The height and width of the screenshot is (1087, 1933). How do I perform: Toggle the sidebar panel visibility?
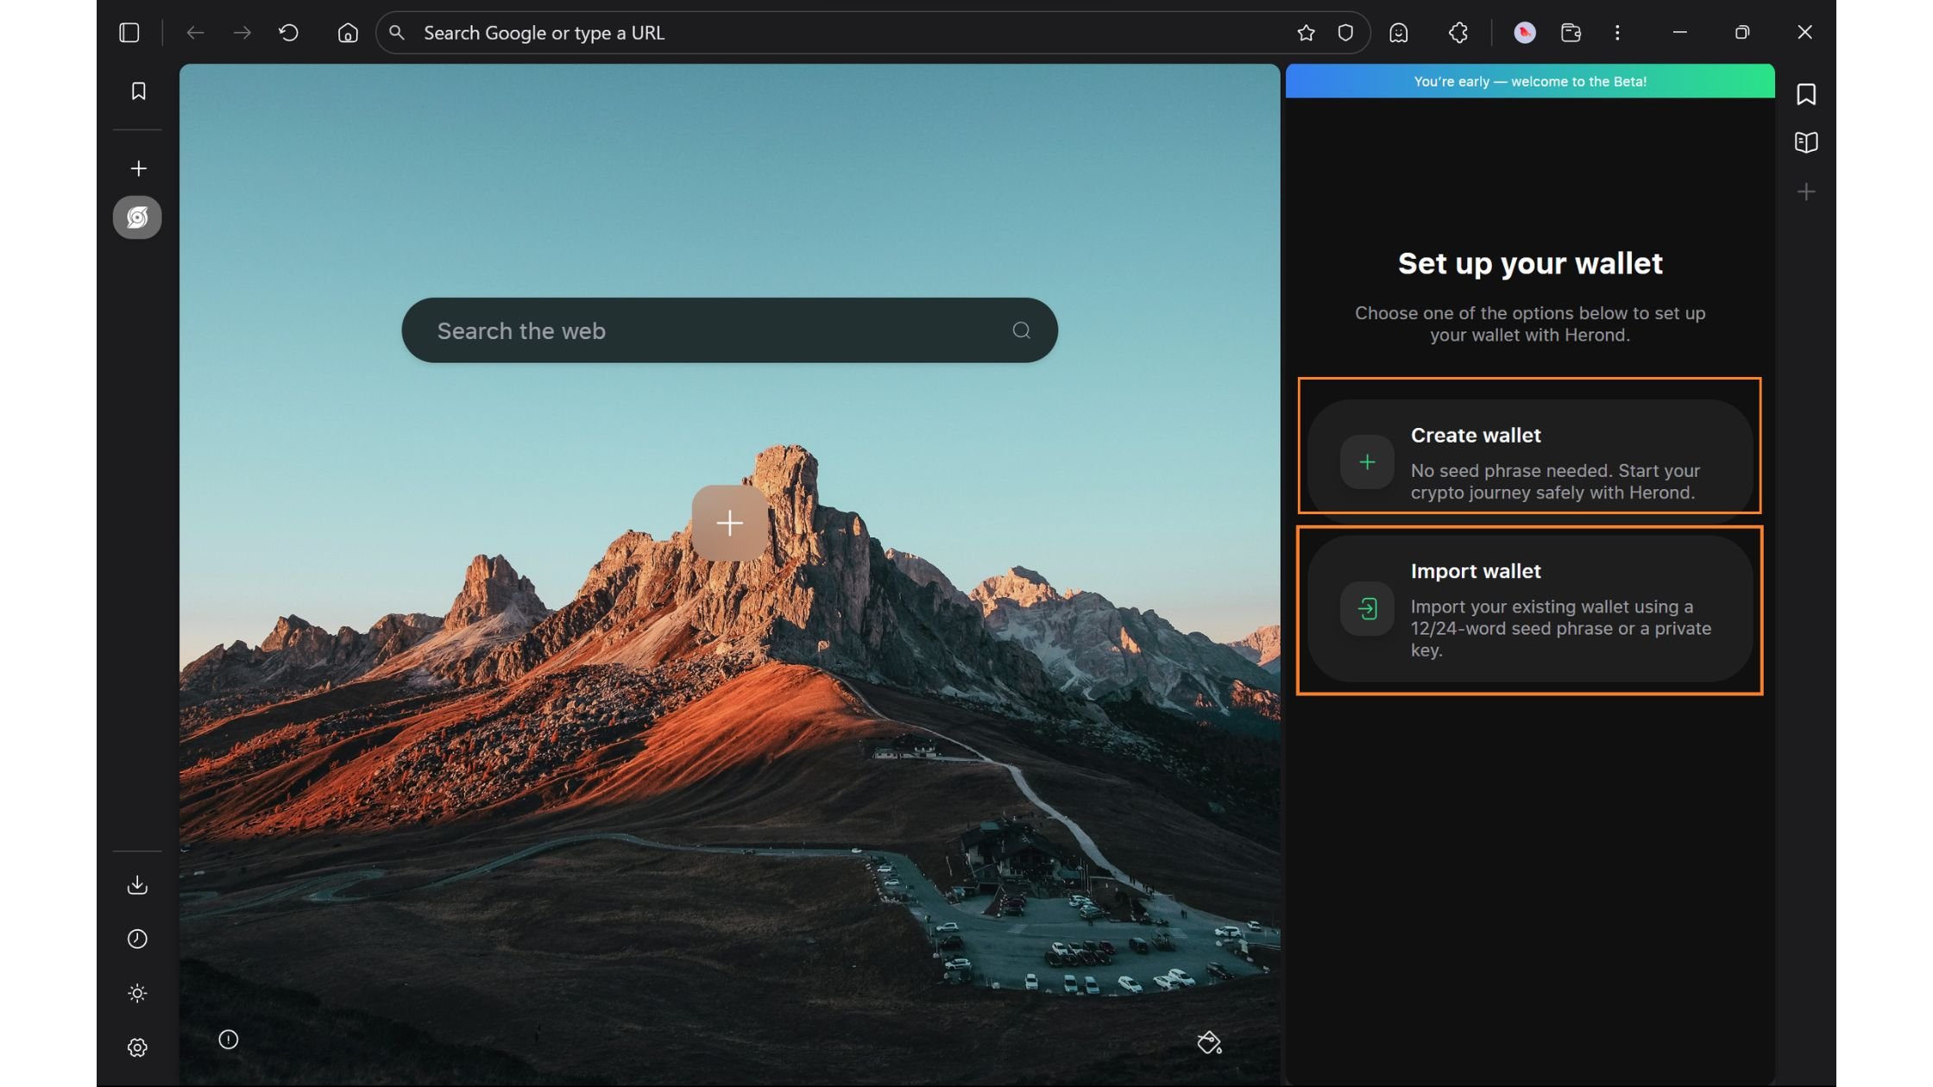coord(129,33)
